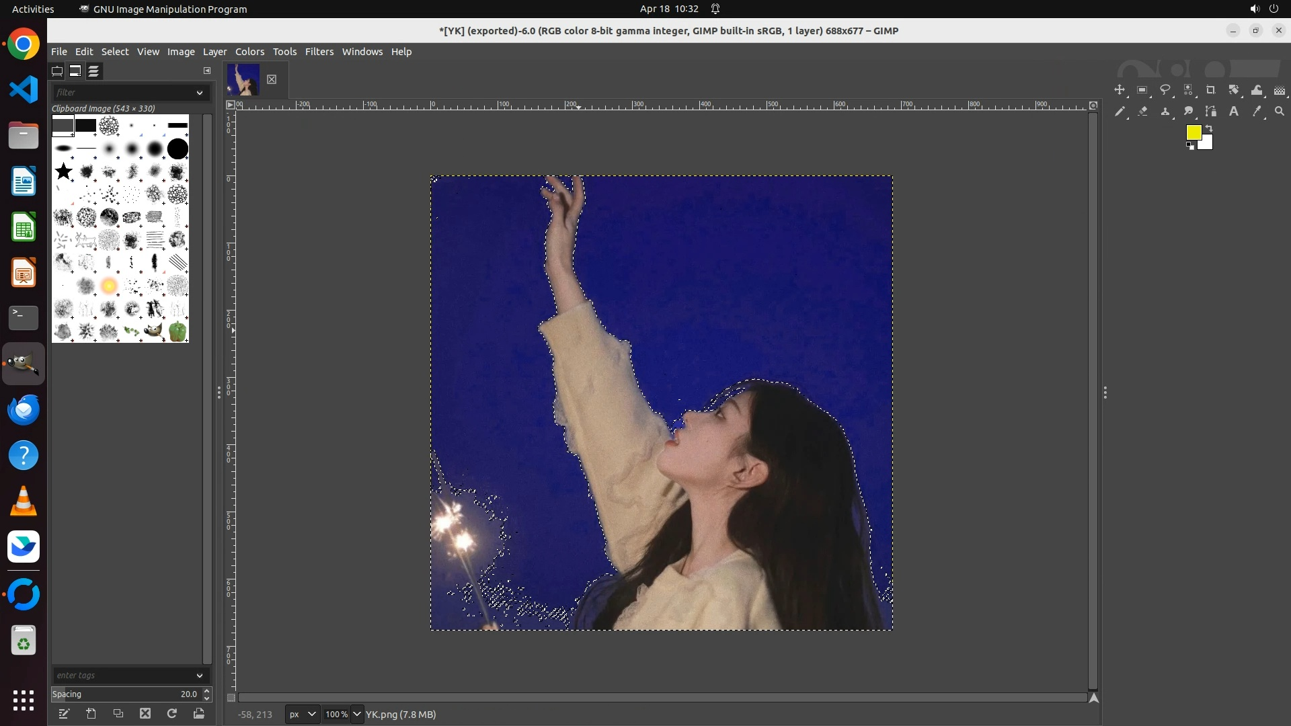Select the Move tool
This screenshot has width=1291, height=726.
click(x=1120, y=90)
